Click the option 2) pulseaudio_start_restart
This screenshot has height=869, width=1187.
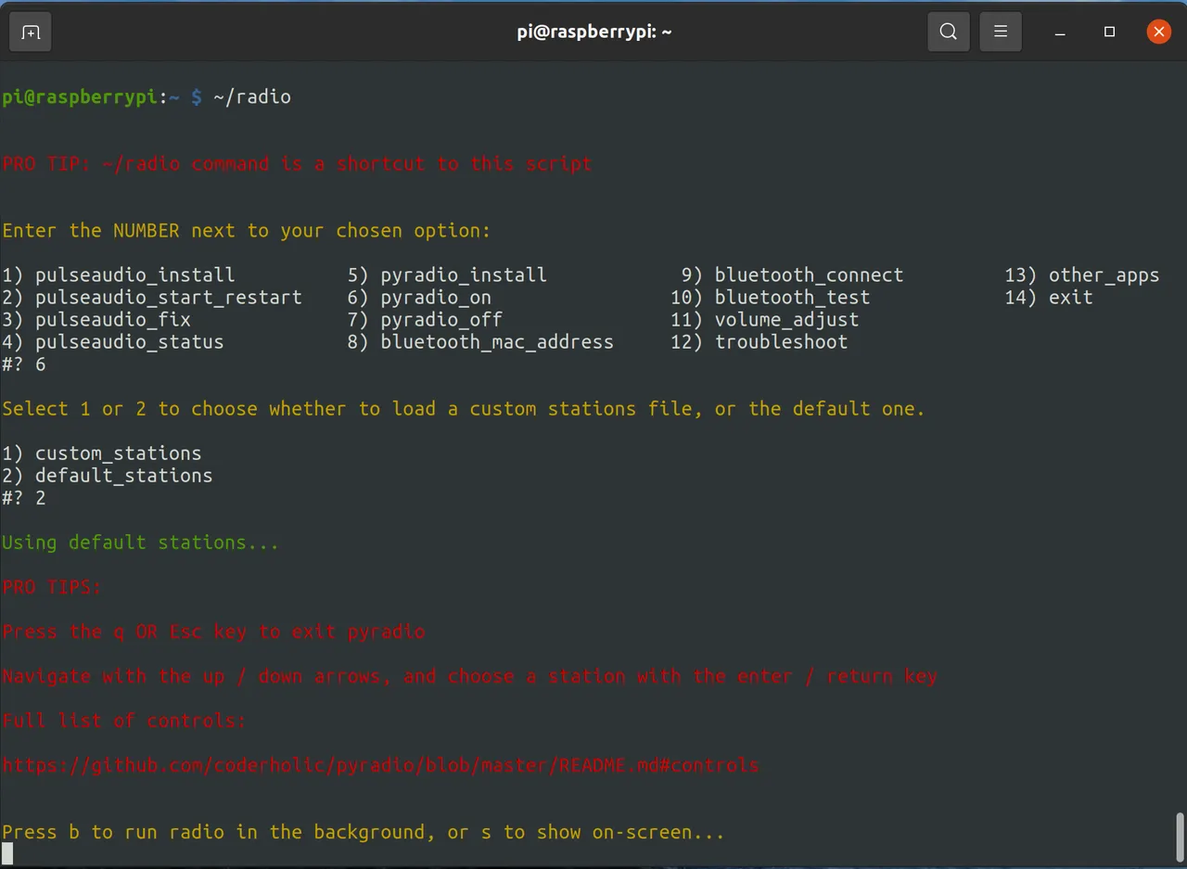click(151, 298)
